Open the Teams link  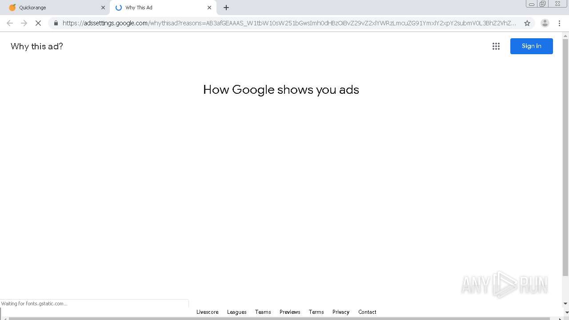pyautogui.click(x=263, y=312)
